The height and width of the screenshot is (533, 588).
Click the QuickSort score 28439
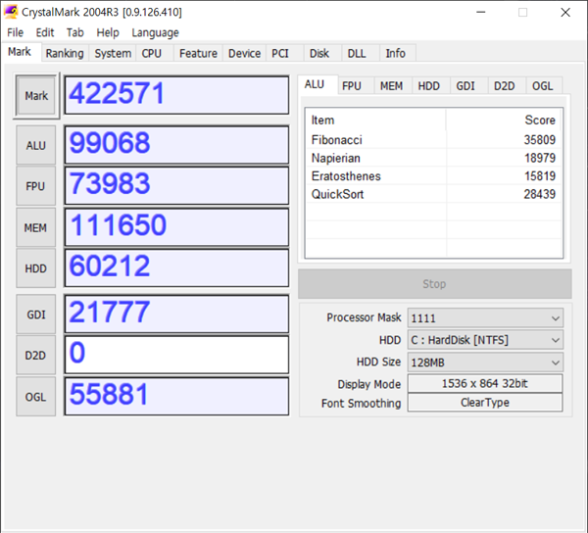point(540,194)
